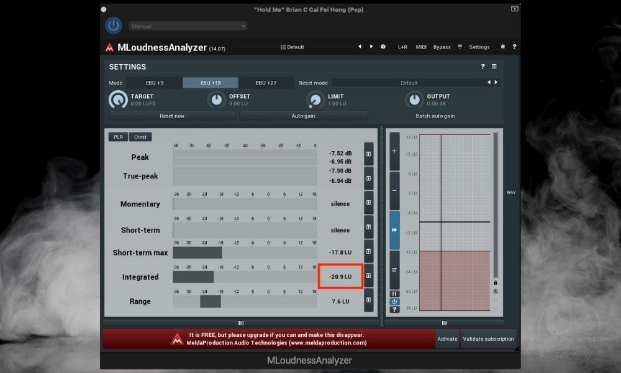Toggle the graph lock icon

[496, 283]
